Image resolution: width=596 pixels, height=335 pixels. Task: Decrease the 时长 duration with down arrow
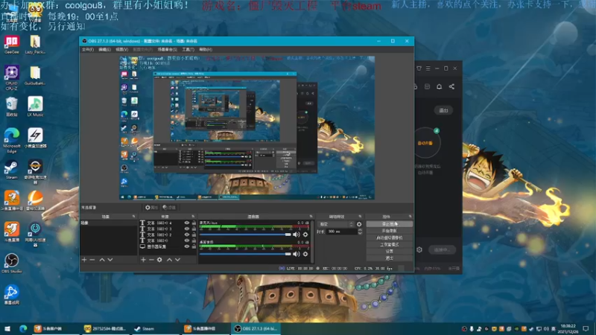(x=360, y=233)
